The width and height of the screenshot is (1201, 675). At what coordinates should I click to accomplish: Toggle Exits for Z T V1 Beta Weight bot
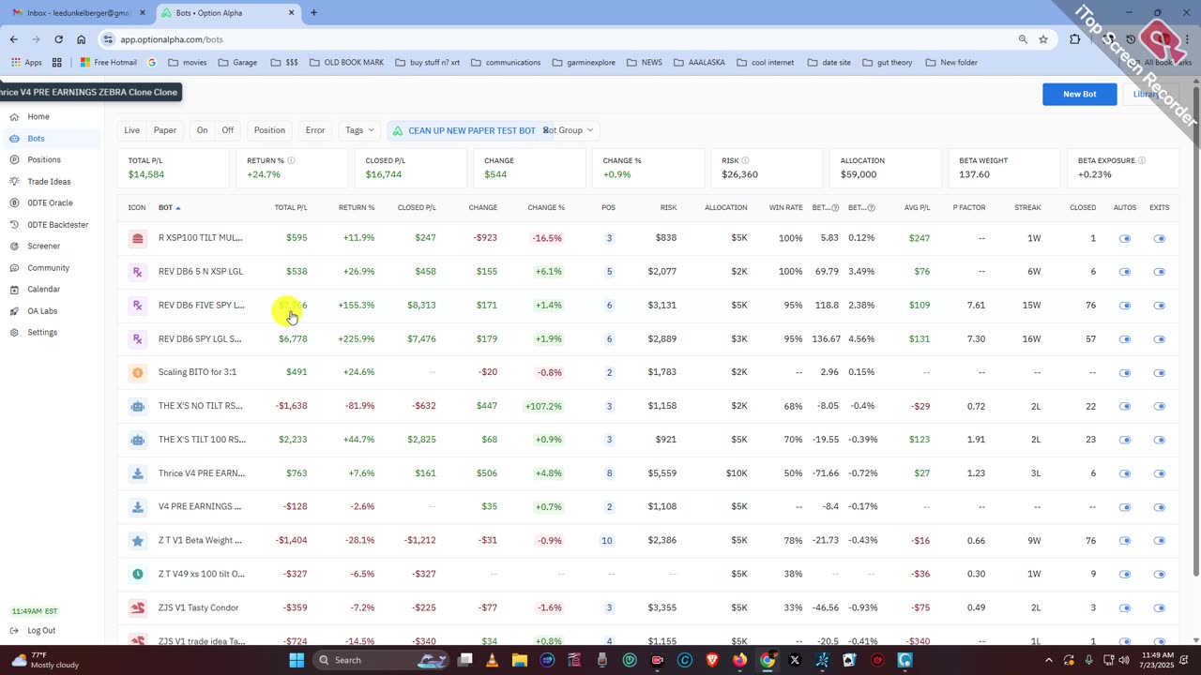pos(1160,541)
